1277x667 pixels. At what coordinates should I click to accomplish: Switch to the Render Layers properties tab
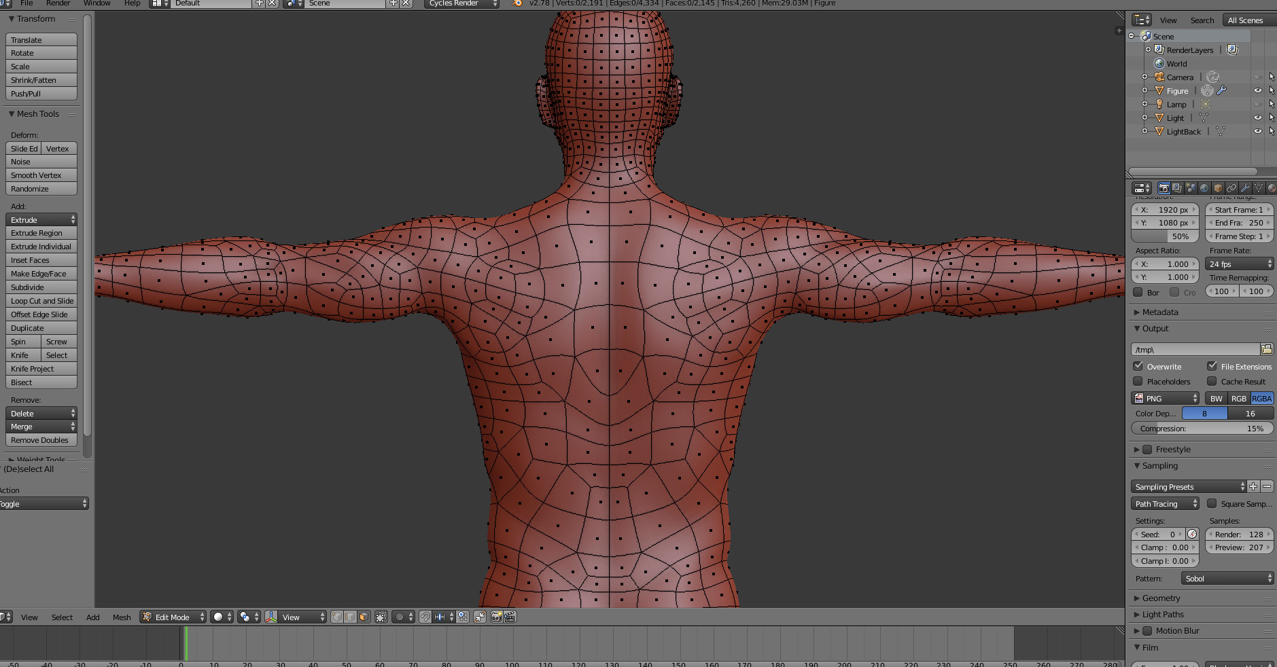1176,189
